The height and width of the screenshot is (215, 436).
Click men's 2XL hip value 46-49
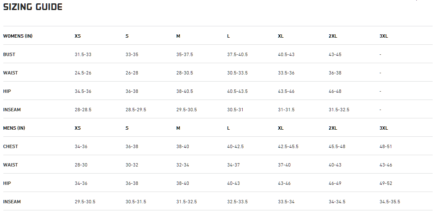[x=335, y=183]
